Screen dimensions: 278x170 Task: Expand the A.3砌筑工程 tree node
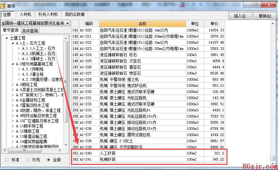[13, 85]
